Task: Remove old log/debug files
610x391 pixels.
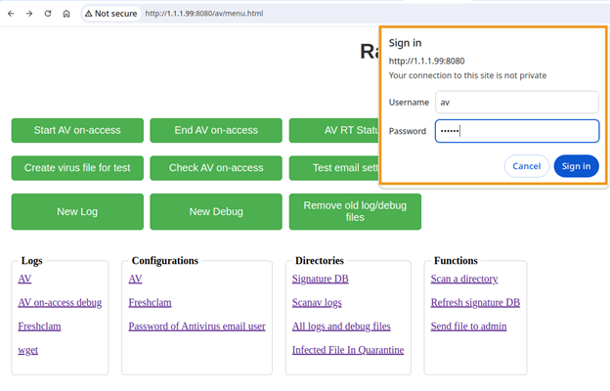Action: click(355, 212)
